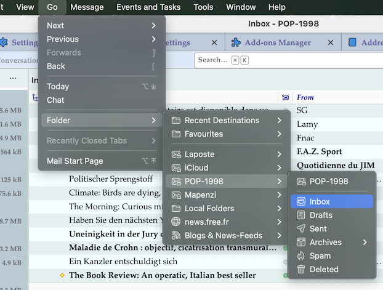This screenshot has height=290, width=383.
Task: Open the Next submenu in Go menu
Action: tap(102, 25)
